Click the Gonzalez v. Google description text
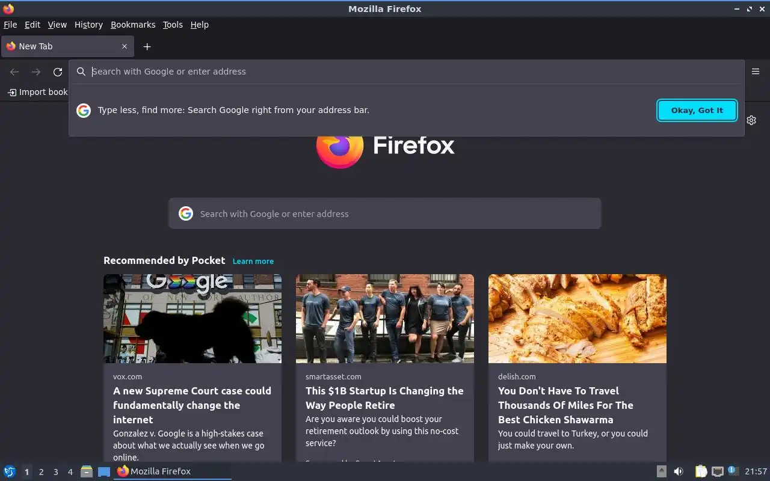Screen dimensions: 770x481 (x=188, y=446)
